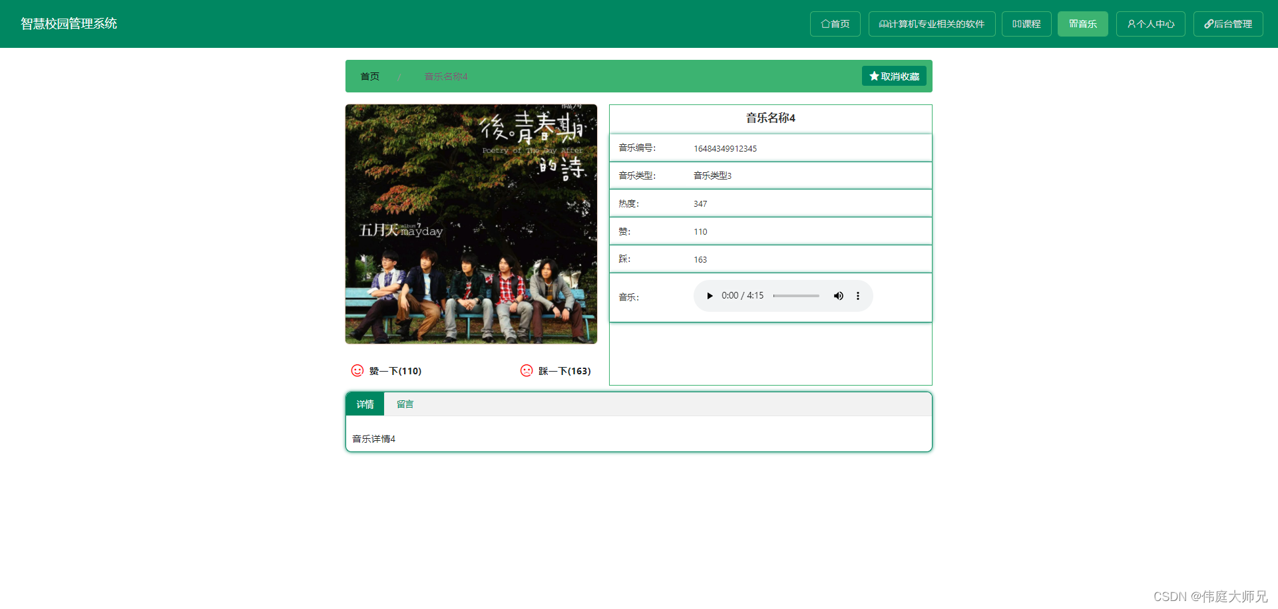Unfavorite via the 取消收藏 toggle
Viewport: 1278px width, 609px height.
point(894,75)
